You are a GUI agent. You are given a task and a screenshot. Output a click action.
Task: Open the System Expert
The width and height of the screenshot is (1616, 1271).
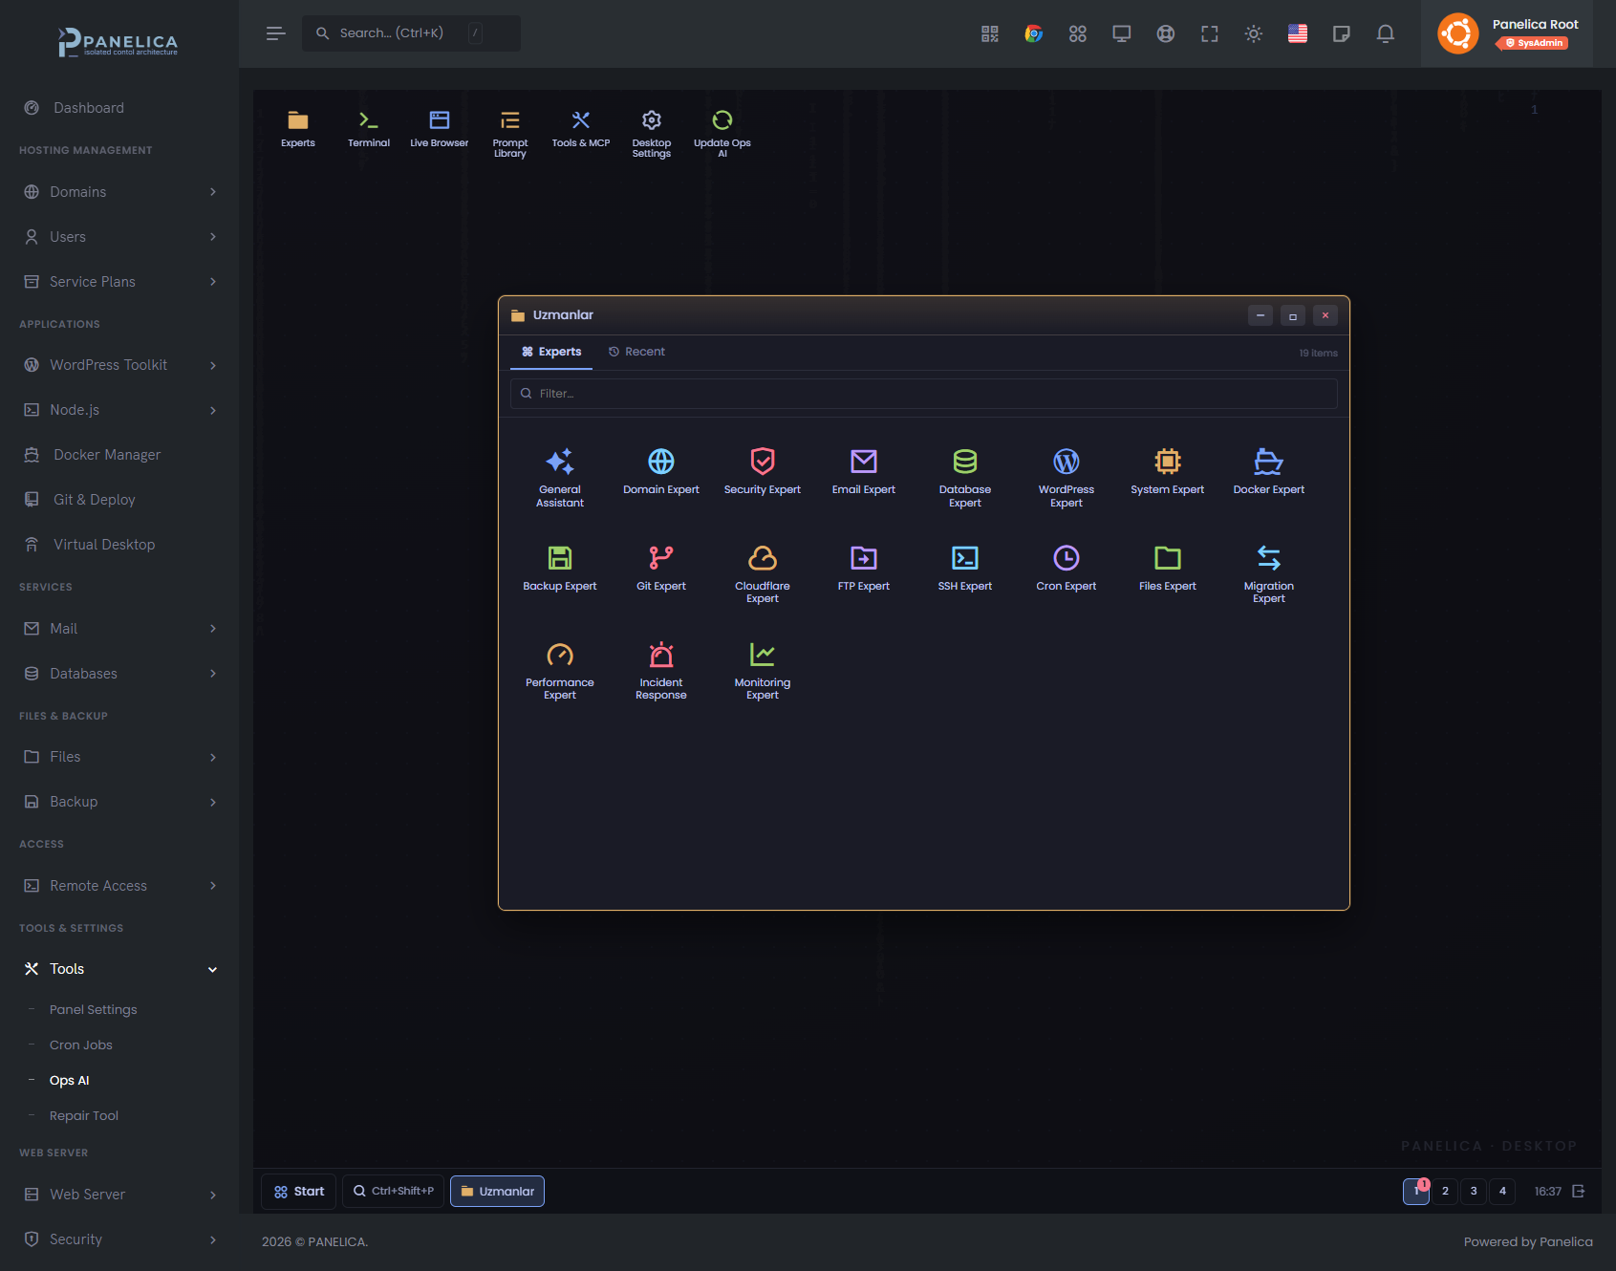click(1168, 472)
